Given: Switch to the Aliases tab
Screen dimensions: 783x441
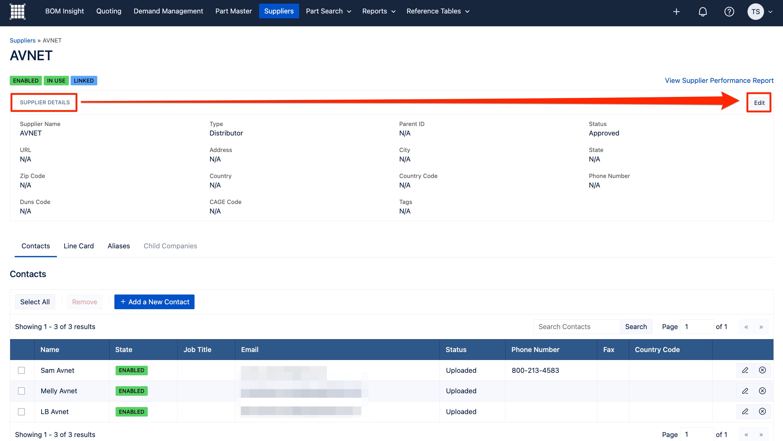Looking at the screenshot, I should 119,246.
